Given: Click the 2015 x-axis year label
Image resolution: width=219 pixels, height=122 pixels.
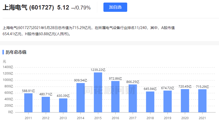Looking at the screenshot, I should pos(98,118).
